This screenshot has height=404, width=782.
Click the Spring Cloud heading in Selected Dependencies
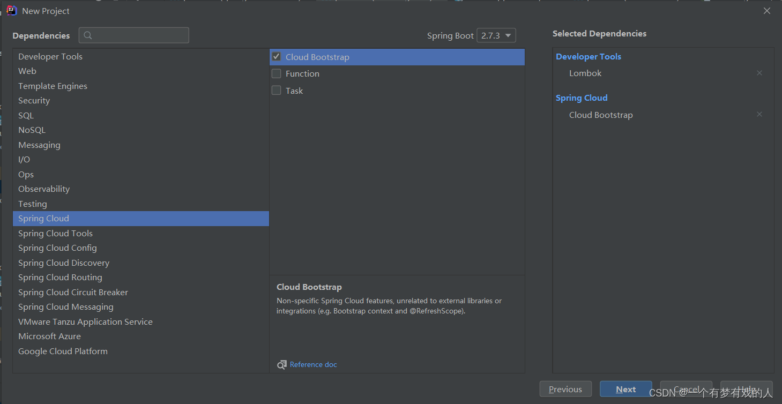click(582, 98)
